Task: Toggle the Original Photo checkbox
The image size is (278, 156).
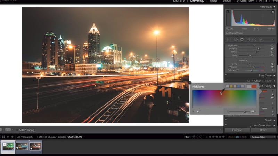Action: [227, 33]
